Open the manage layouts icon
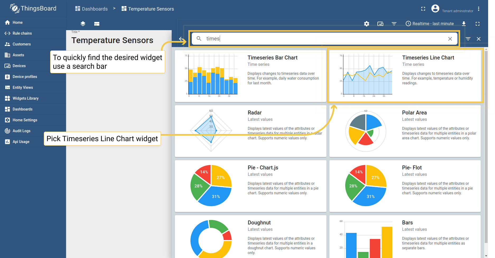Screen dimensions: 495x258 pyautogui.click(x=97, y=24)
